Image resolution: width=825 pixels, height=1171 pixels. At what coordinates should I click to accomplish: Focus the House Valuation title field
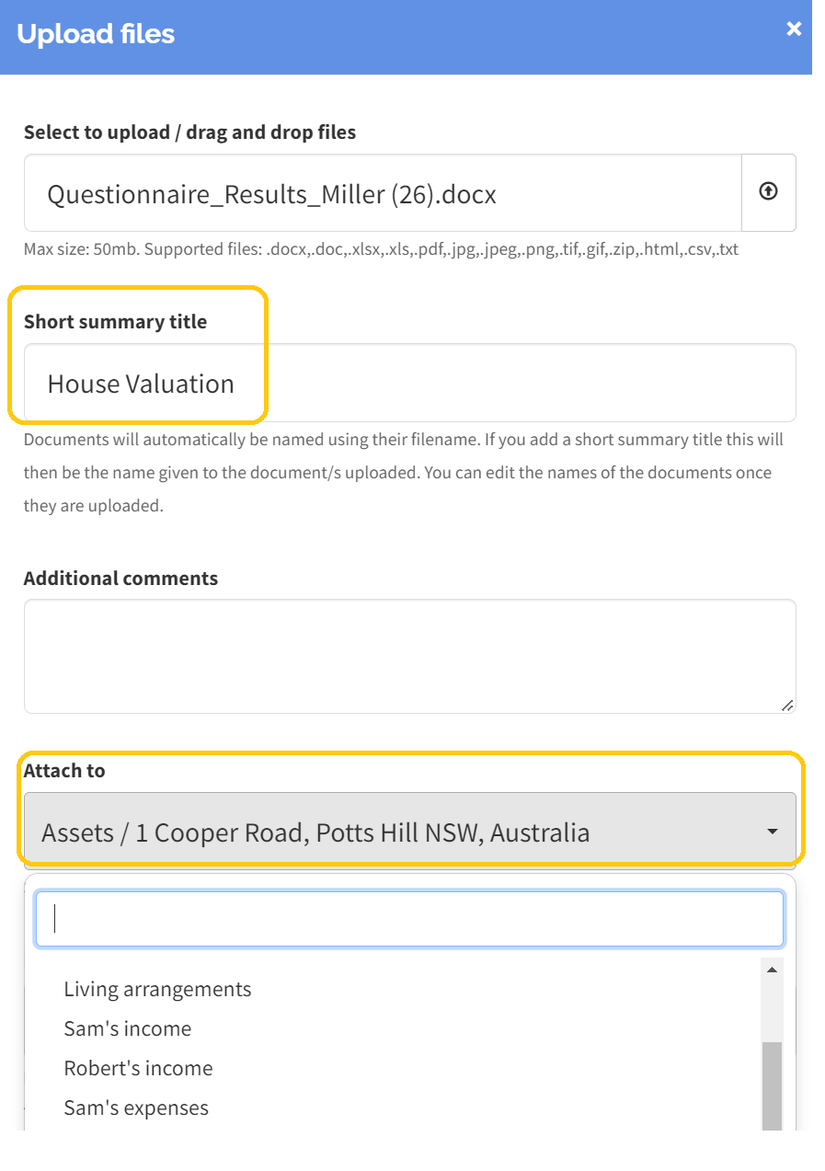point(410,383)
